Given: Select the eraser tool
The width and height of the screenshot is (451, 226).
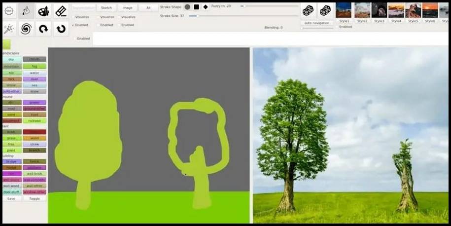Looking at the screenshot, I should click(61, 11).
